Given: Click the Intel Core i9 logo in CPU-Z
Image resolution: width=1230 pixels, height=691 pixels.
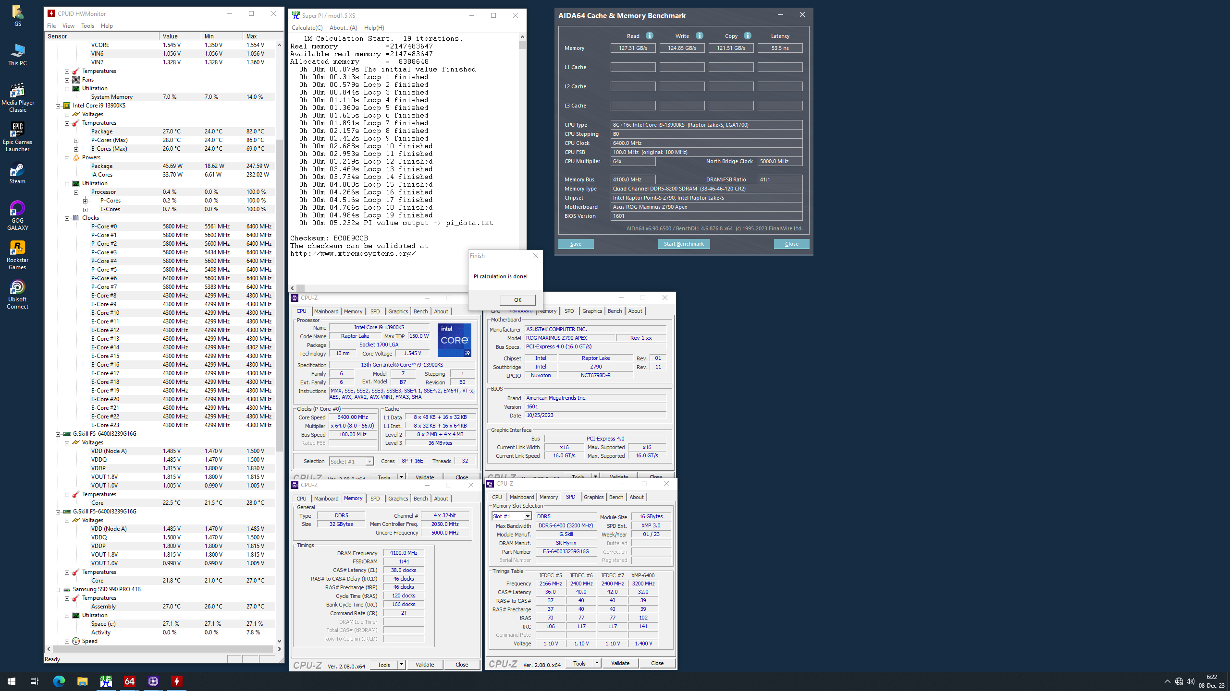Looking at the screenshot, I should [454, 340].
